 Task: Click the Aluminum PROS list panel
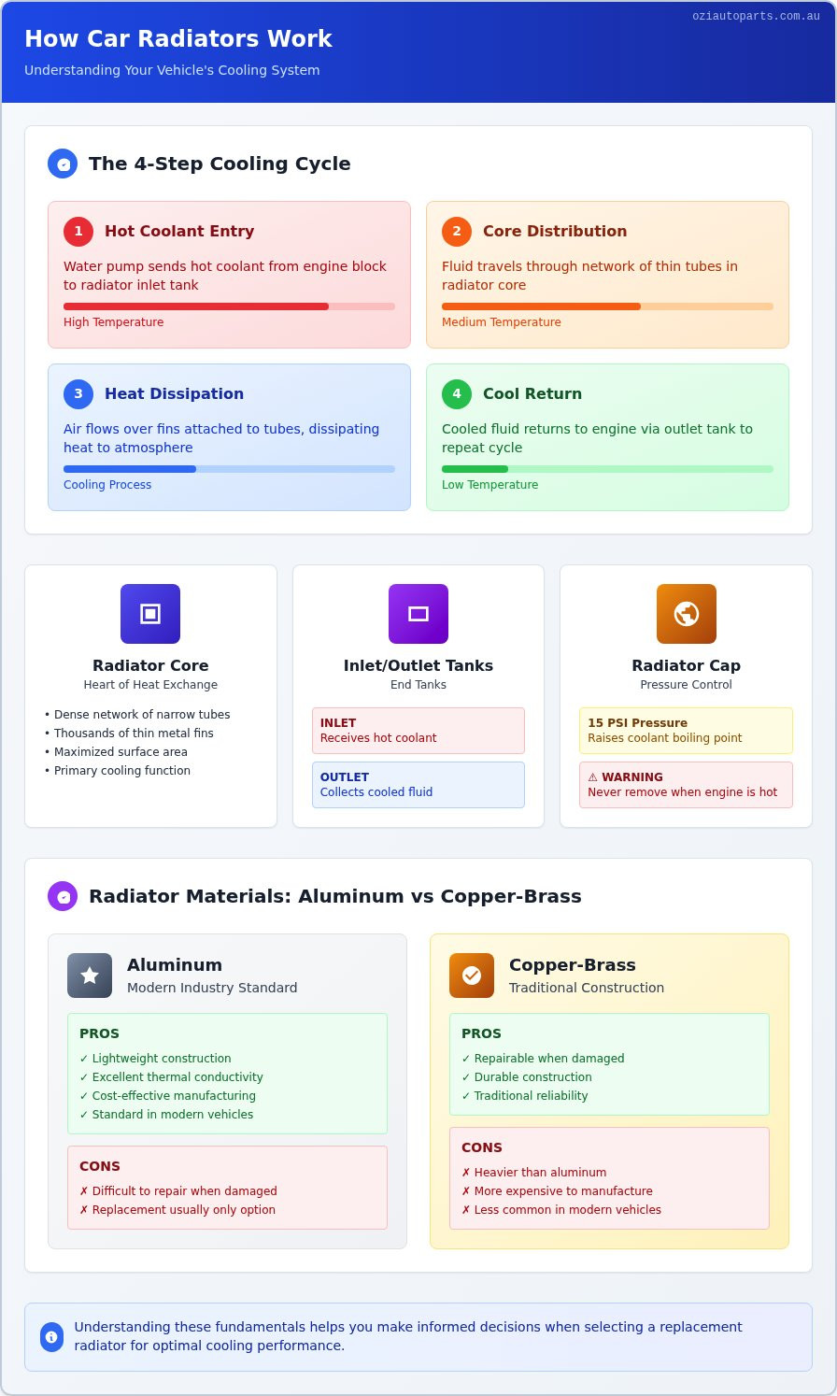point(227,1074)
